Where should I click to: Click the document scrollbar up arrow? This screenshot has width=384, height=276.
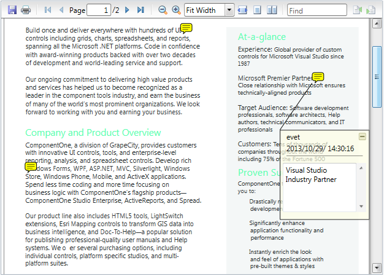(377, 23)
